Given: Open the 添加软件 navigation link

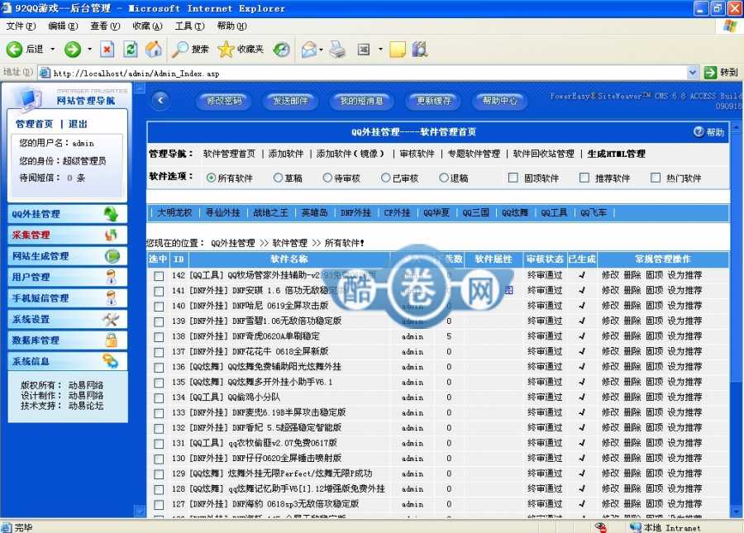Looking at the screenshot, I should click(286, 154).
